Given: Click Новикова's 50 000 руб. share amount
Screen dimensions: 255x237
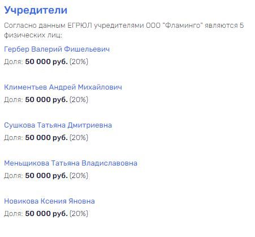Looking at the screenshot, I should point(46,214).
